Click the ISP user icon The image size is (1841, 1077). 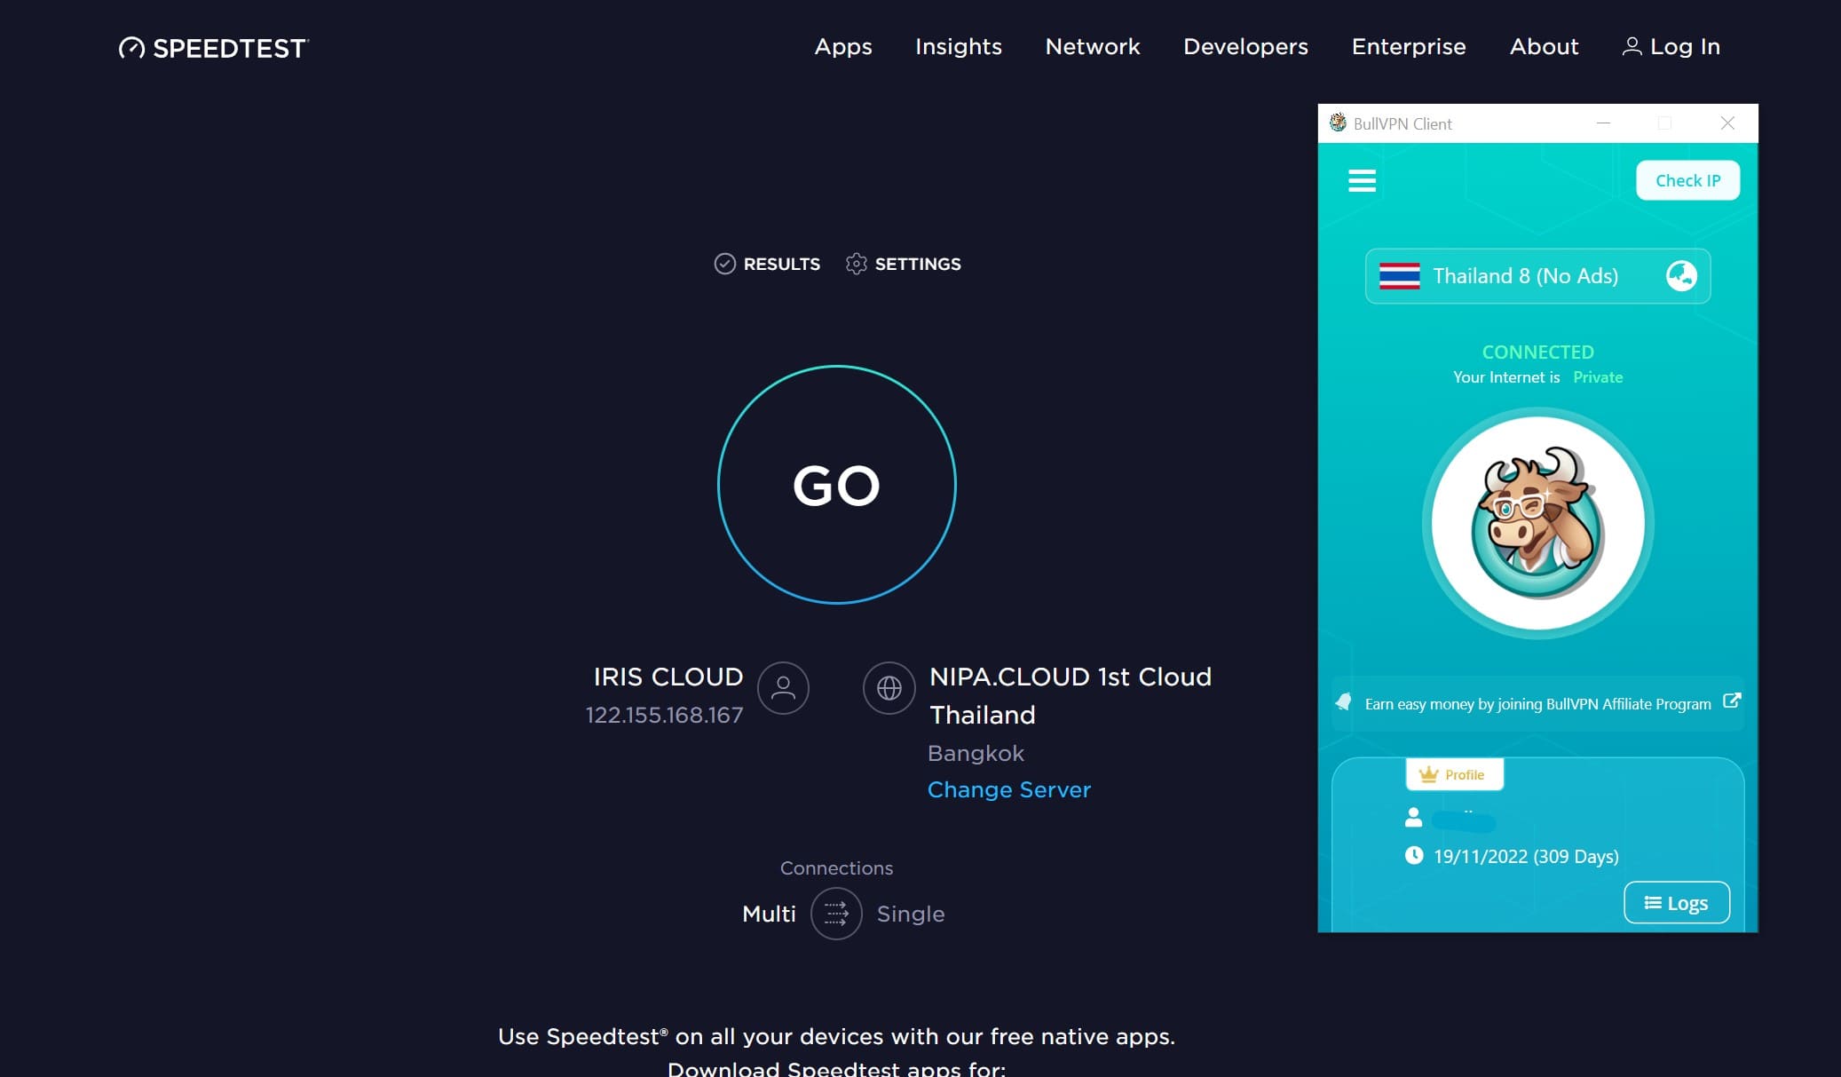click(x=783, y=688)
